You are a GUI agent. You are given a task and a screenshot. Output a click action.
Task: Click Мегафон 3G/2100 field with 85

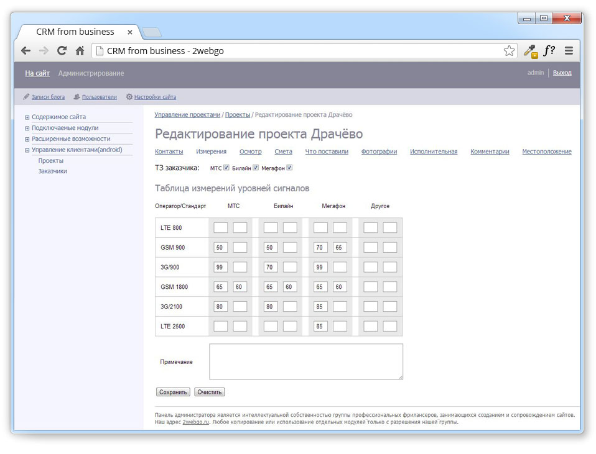(320, 307)
